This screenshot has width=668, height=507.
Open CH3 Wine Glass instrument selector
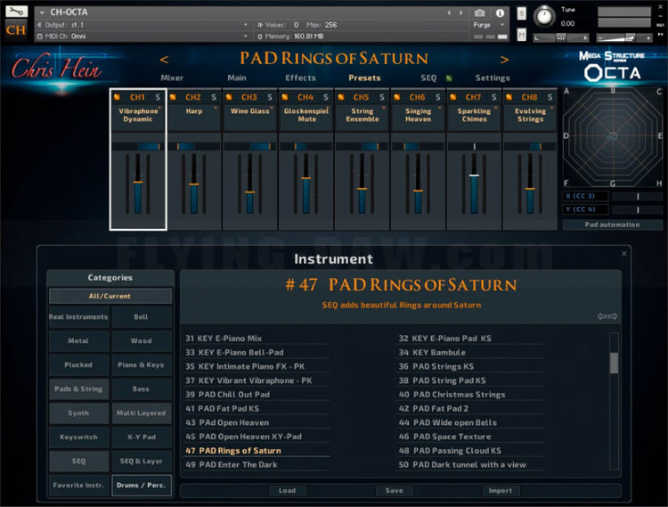click(x=250, y=116)
